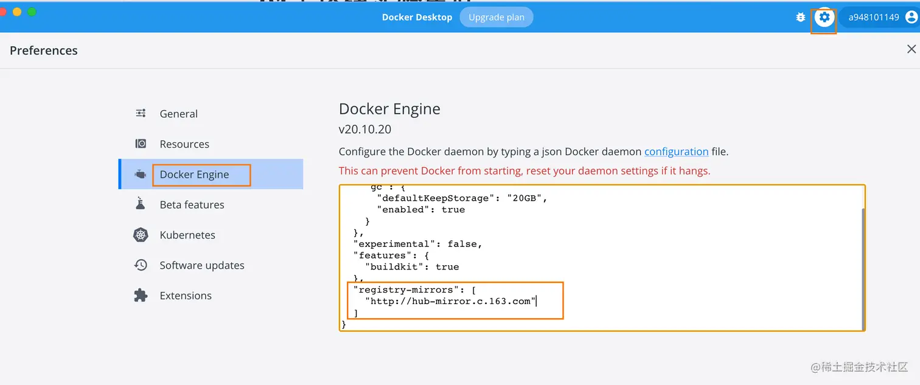Click the Software updates clock icon
Image resolution: width=920 pixels, height=385 pixels.
click(x=141, y=265)
